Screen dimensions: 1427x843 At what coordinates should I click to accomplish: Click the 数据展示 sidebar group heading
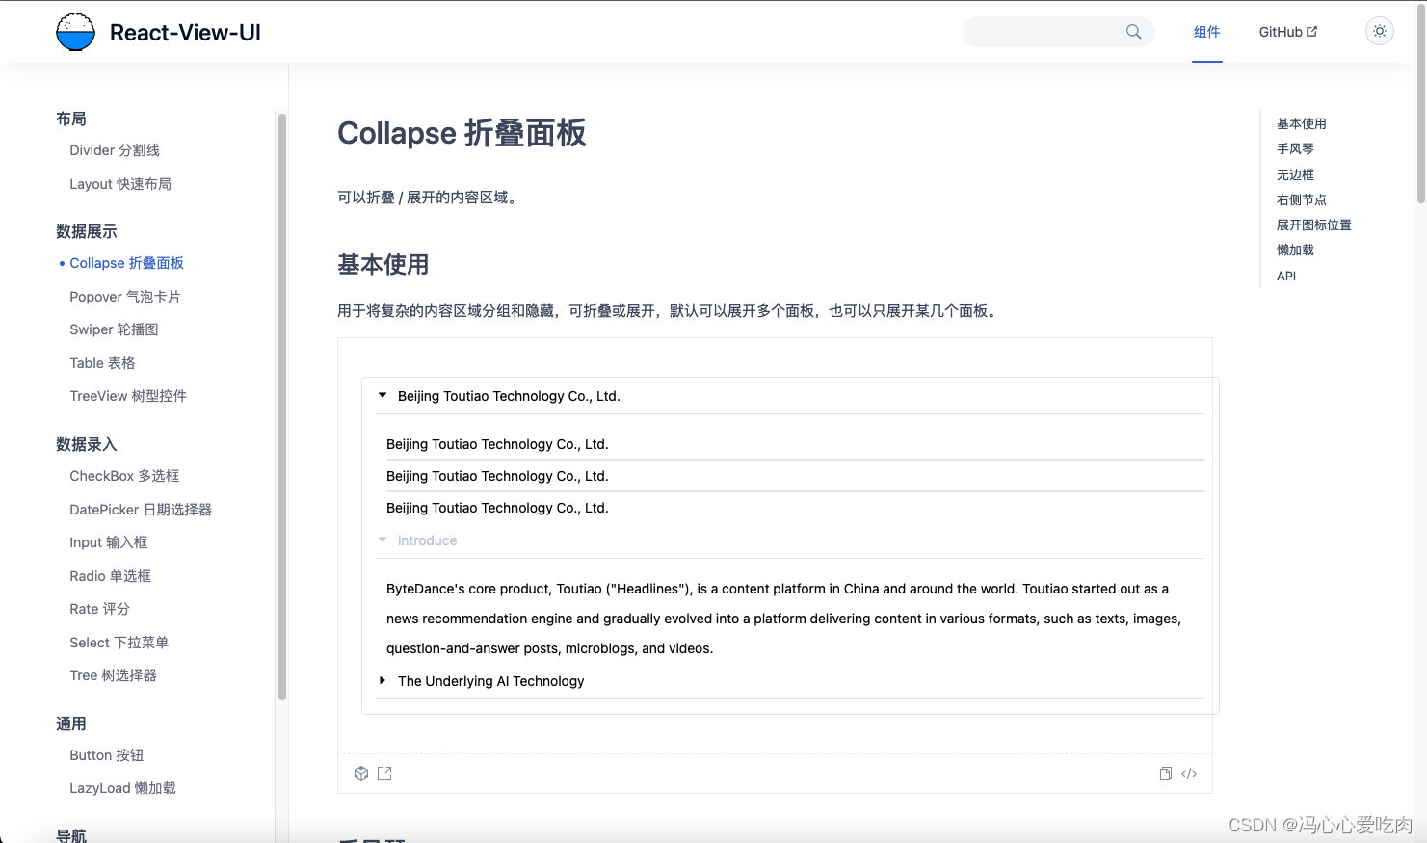click(x=87, y=231)
